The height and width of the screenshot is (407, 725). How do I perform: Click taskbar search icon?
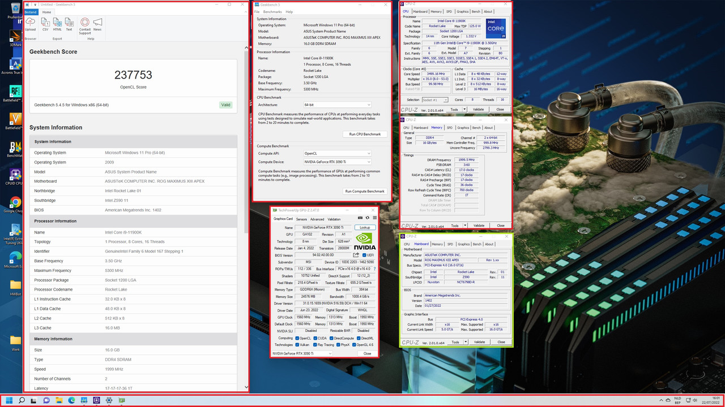tap(22, 400)
